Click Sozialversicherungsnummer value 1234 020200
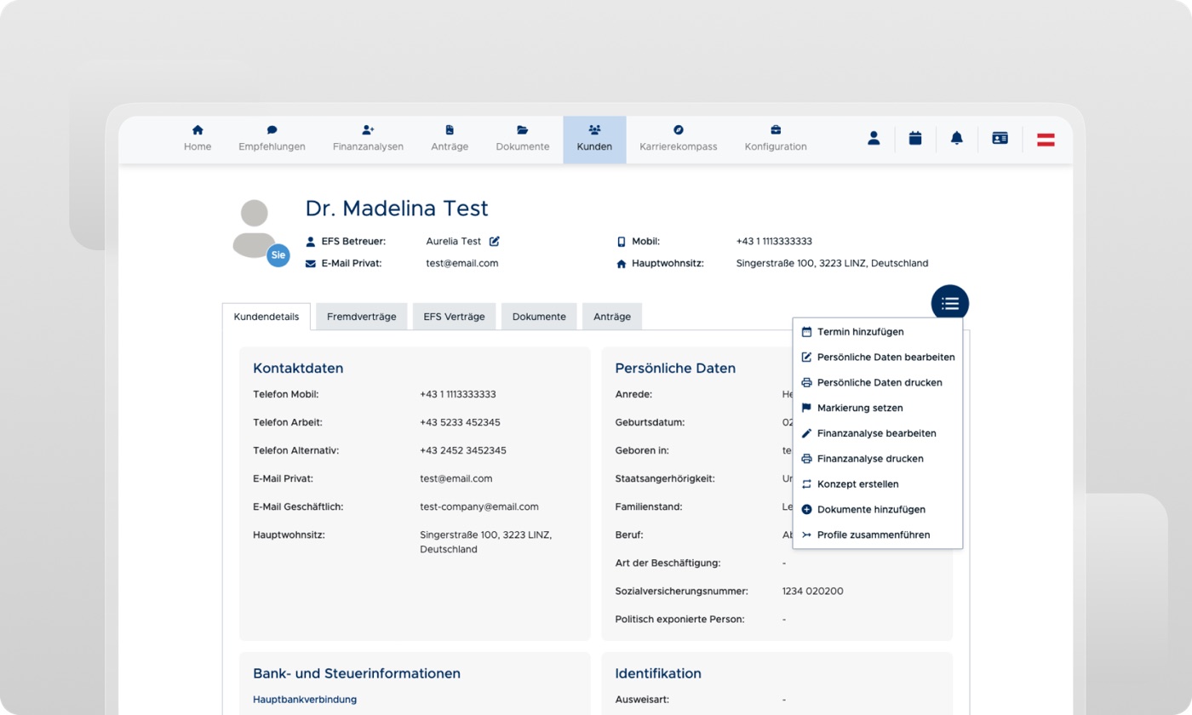 [813, 591]
